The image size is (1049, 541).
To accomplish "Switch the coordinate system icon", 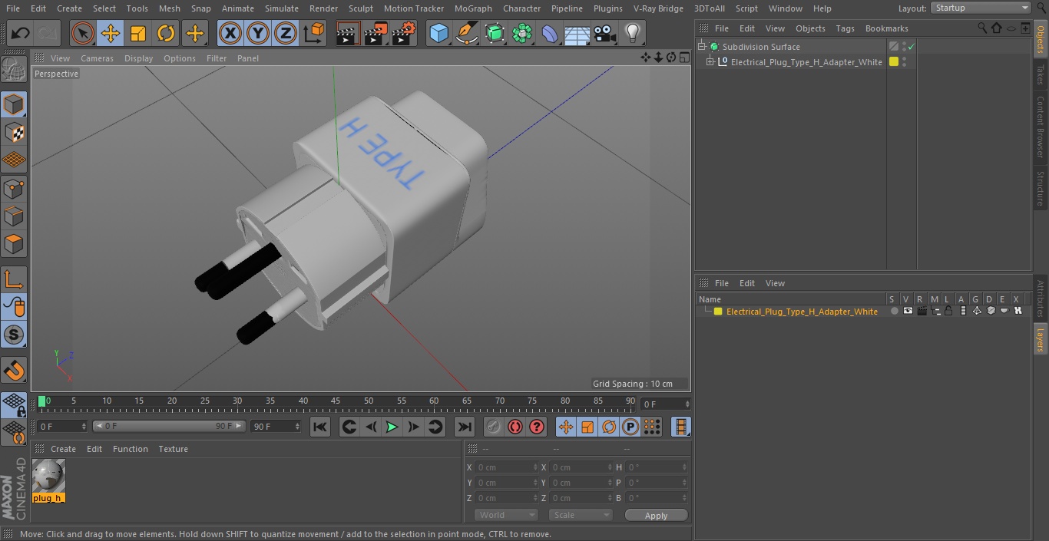I will click(x=314, y=34).
